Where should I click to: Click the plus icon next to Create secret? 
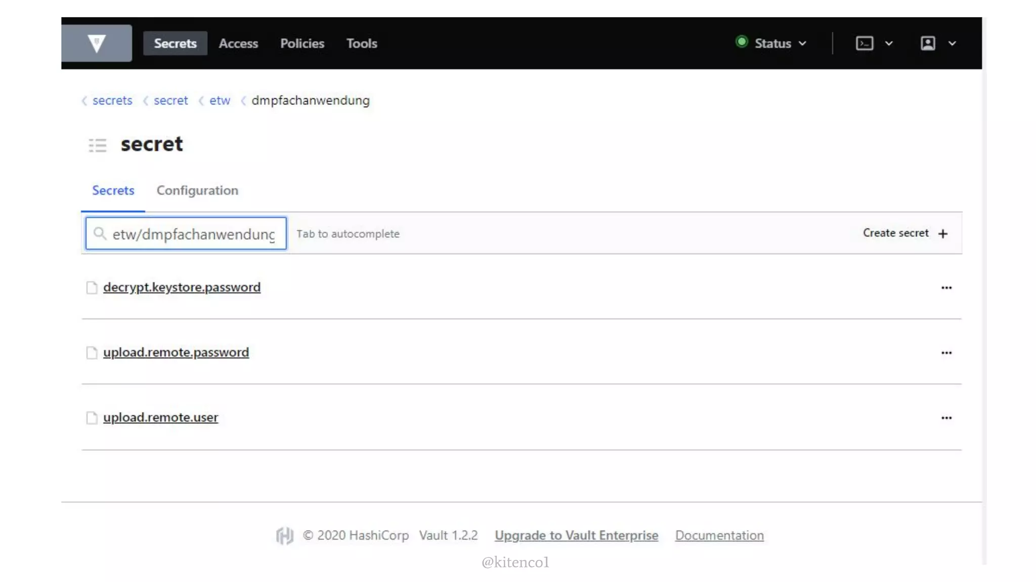pos(942,234)
